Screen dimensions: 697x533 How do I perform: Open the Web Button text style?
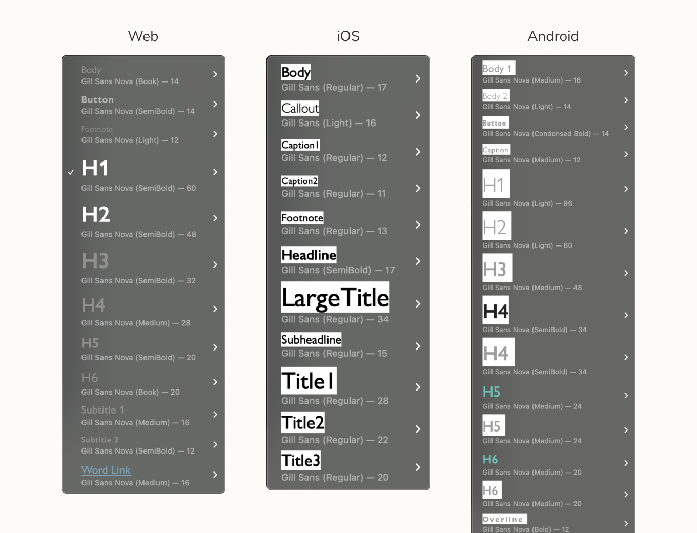coord(143,105)
